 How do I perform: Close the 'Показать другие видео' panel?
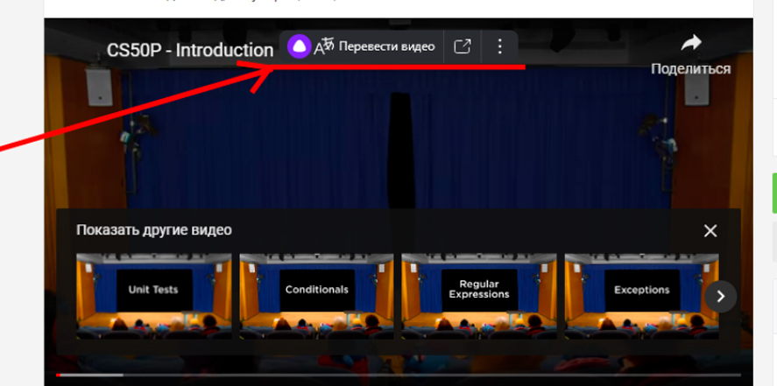pyautogui.click(x=710, y=230)
